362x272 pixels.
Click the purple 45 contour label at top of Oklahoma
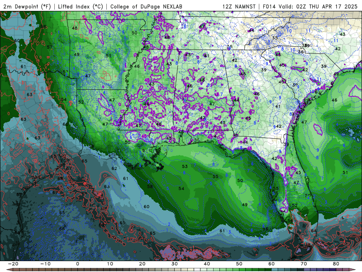pyautogui.click(x=98, y=17)
